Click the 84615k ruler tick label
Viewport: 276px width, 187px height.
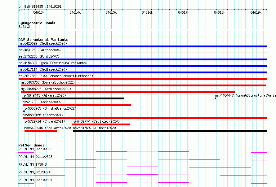pyautogui.click(x=111, y=12)
